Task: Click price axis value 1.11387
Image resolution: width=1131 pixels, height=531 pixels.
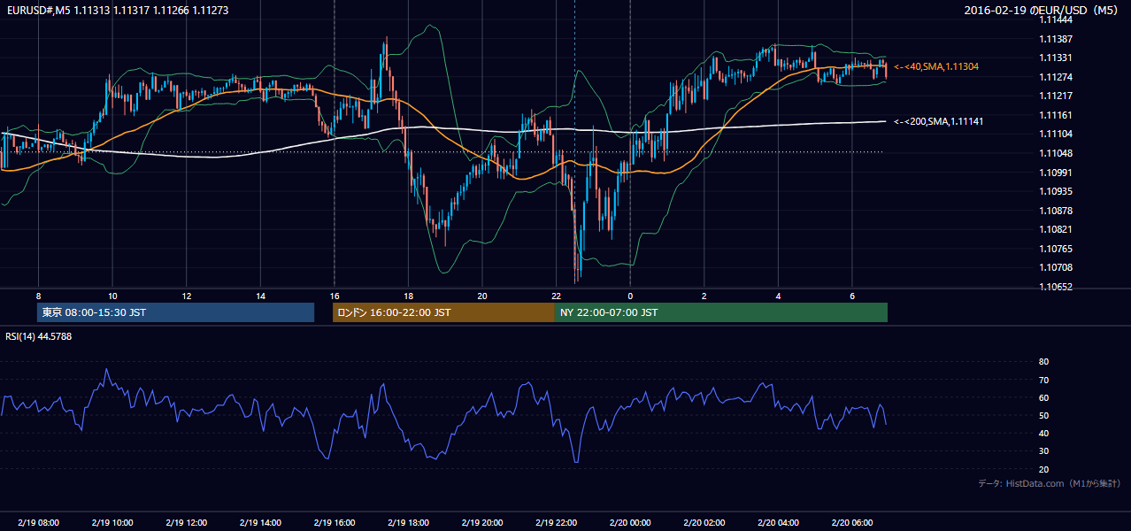Action: coord(1056,39)
